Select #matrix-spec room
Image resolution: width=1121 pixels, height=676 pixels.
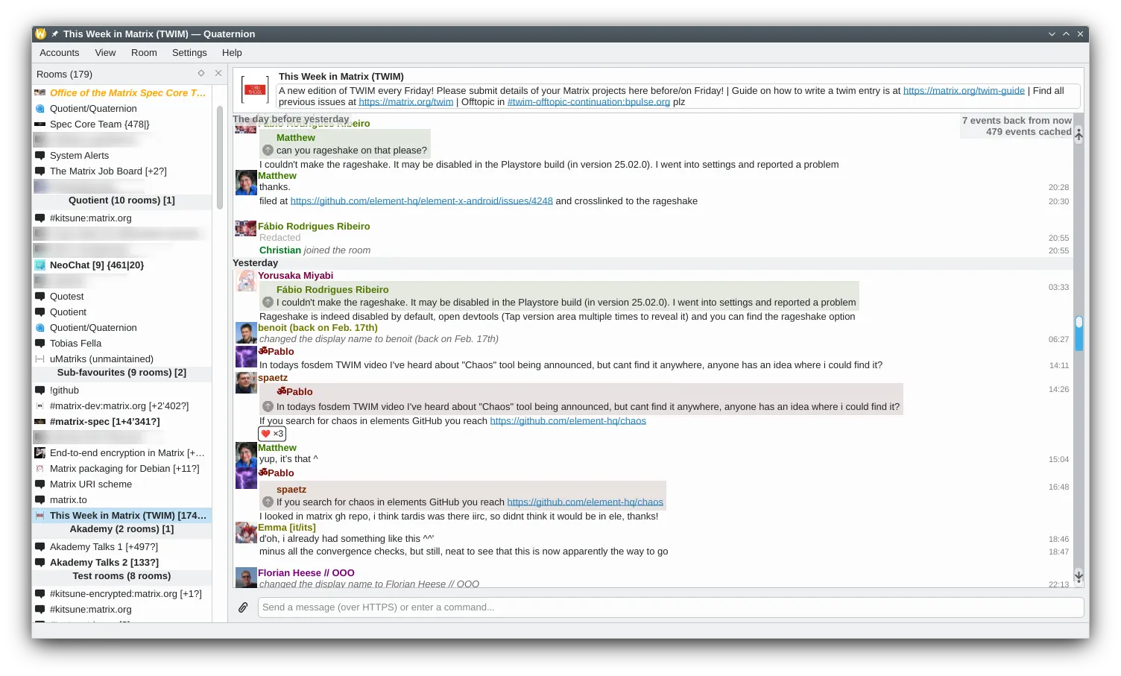(122, 422)
